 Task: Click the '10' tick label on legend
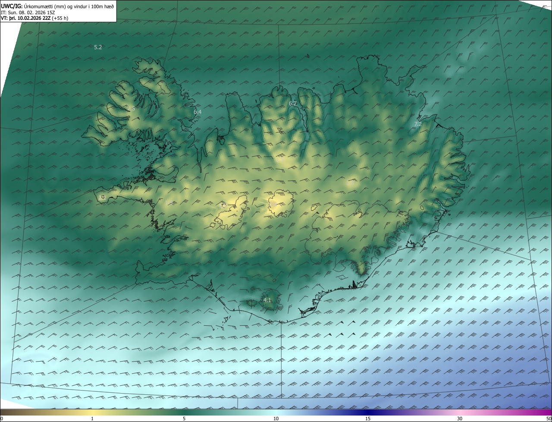pyautogui.click(x=276, y=419)
